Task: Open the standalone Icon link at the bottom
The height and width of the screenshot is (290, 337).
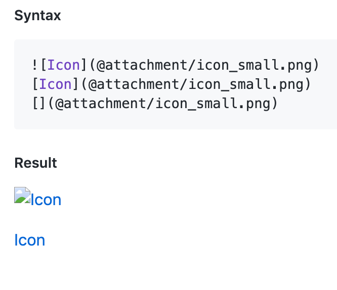Action: click(30, 240)
